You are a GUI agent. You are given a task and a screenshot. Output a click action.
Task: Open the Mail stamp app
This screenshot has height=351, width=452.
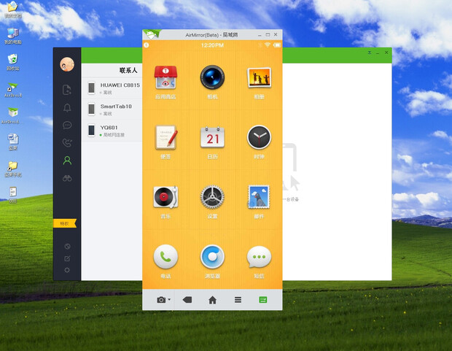click(x=259, y=197)
